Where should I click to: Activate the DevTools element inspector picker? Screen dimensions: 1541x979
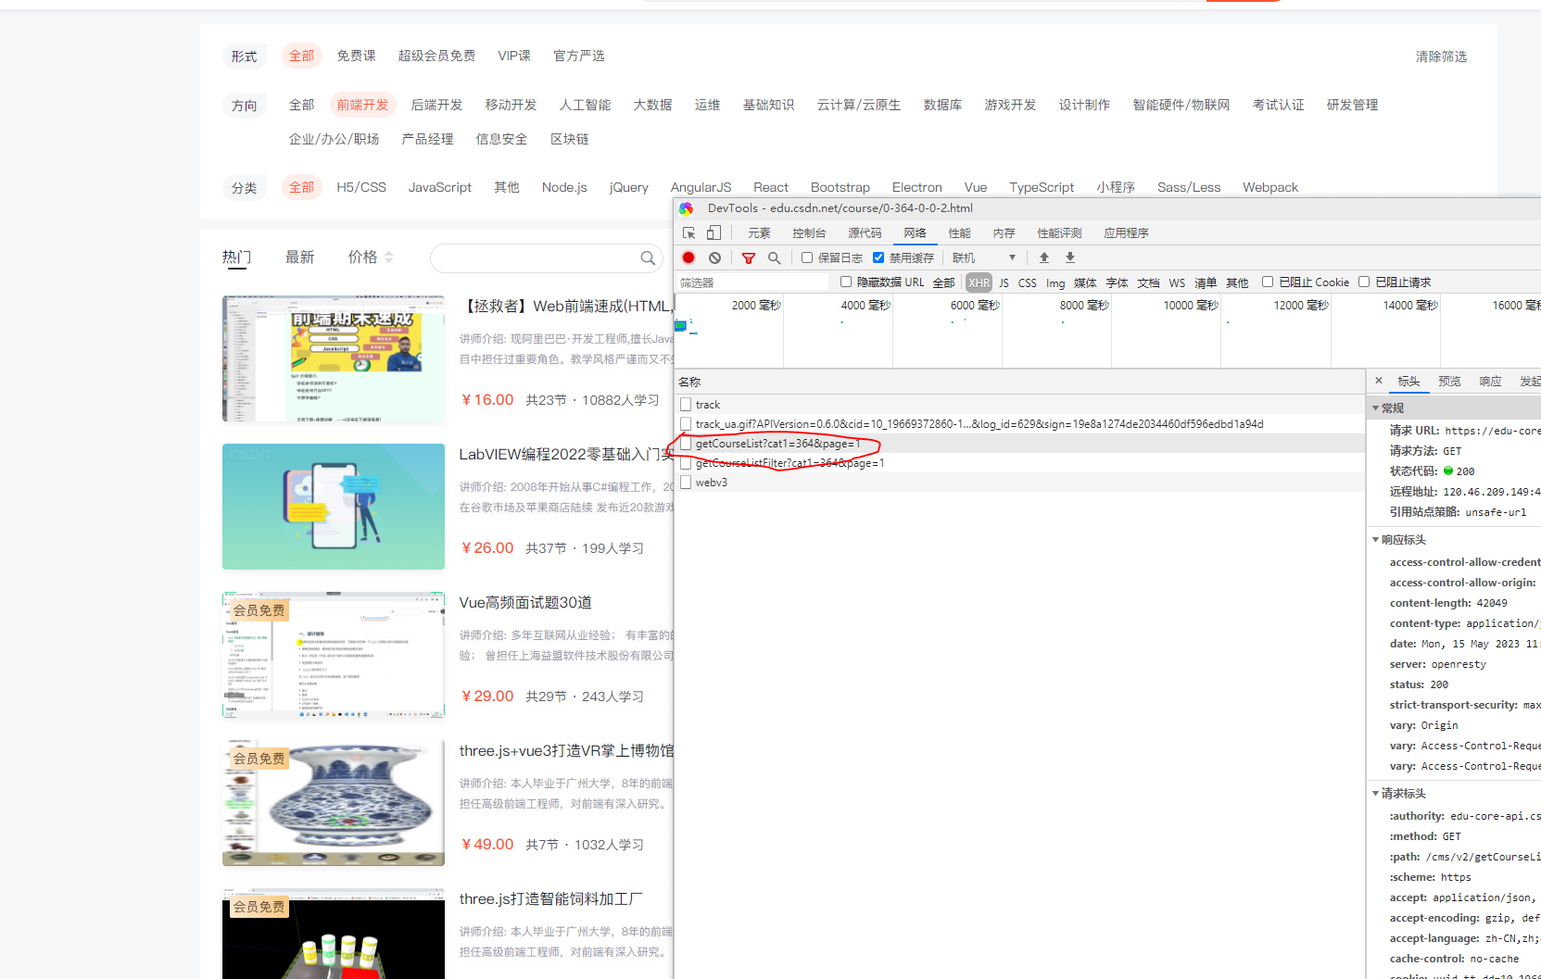click(689, 233)
